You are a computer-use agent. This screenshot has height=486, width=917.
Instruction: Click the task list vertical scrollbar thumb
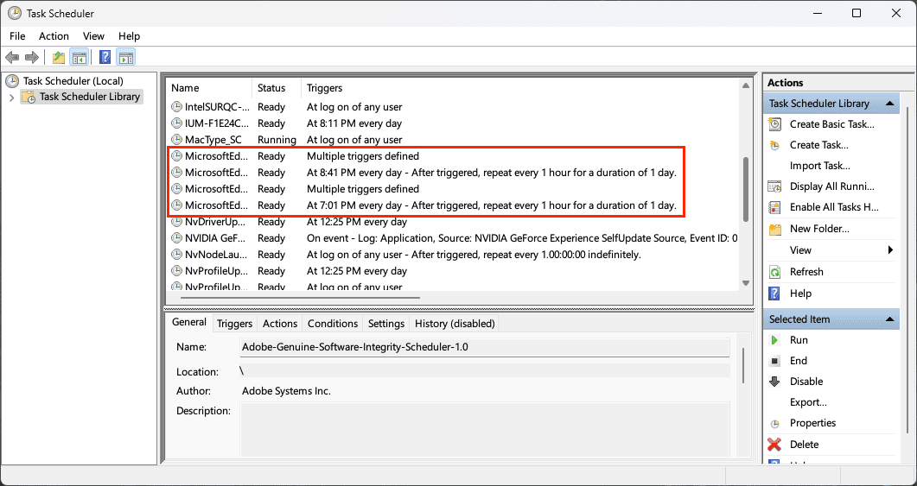pos(746,189)
